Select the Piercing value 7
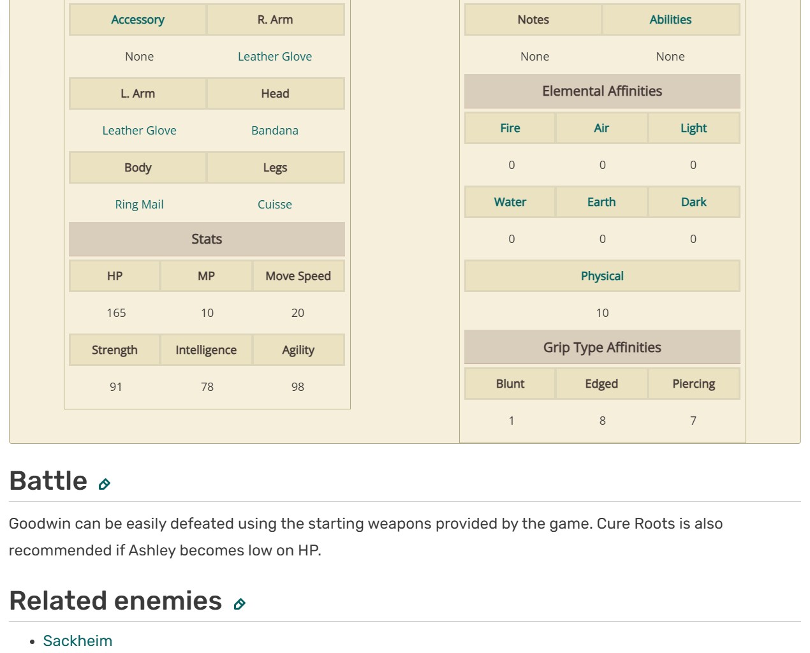 tap(693, 421)
